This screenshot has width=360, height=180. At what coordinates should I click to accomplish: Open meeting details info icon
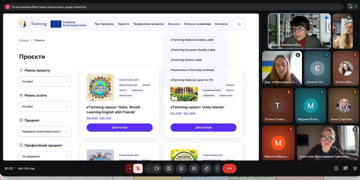point(336,168)
